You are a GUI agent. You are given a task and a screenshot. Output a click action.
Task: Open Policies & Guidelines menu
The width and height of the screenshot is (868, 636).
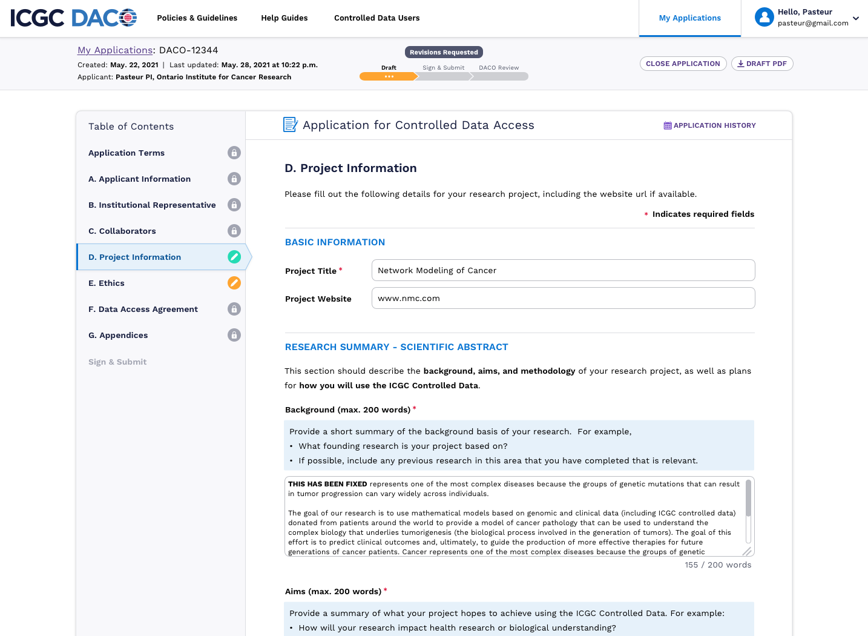(197, 18)
